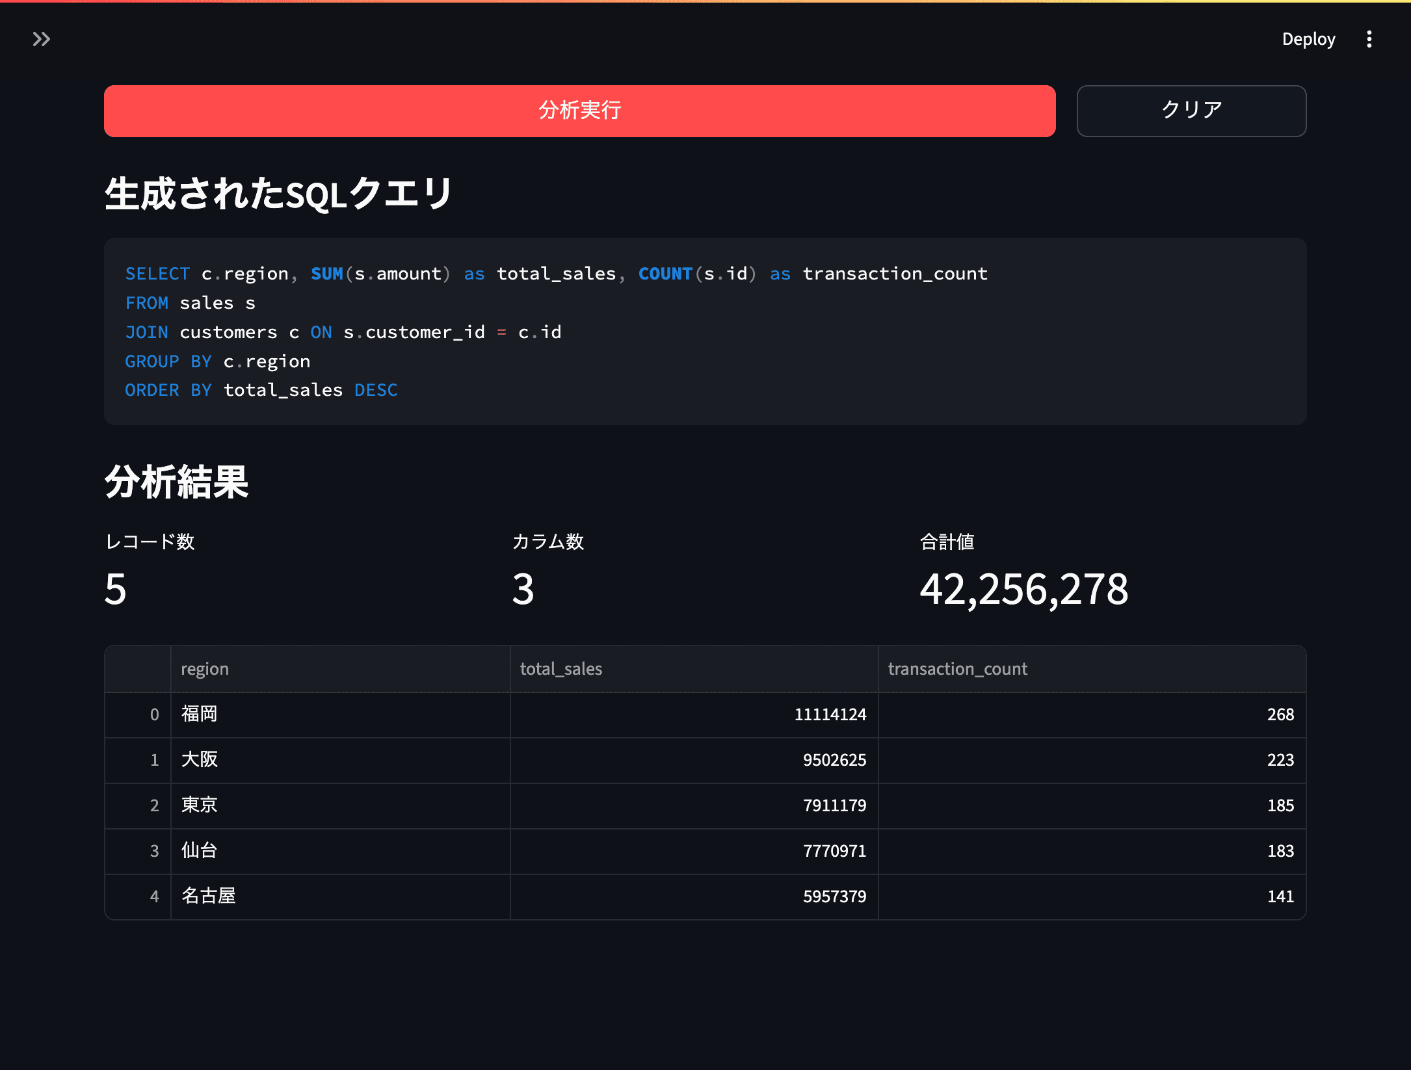Sort the table by transaction_count column header
Image resolution: width=1411 pixels, height=1070 pixels.
coord(958,668)
